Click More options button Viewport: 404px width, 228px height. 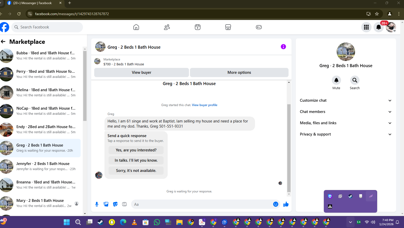[239, 72]
